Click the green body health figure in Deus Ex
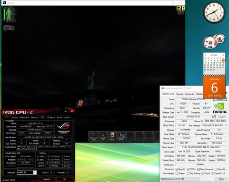 tap(9, 14)
